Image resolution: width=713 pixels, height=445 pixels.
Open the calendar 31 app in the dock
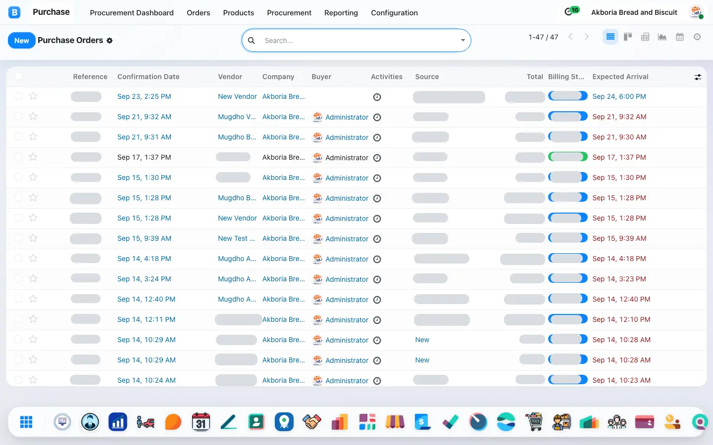201,422
